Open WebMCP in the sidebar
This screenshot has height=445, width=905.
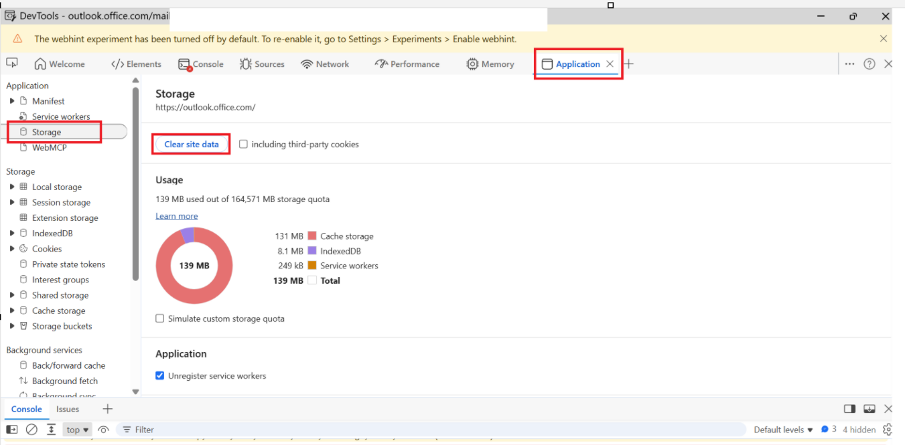click(x=50, y=147)
